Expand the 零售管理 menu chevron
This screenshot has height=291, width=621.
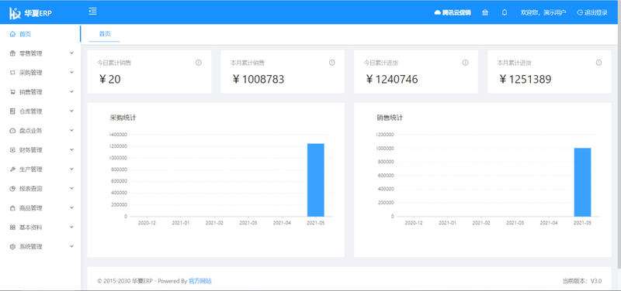coord(71,53)
